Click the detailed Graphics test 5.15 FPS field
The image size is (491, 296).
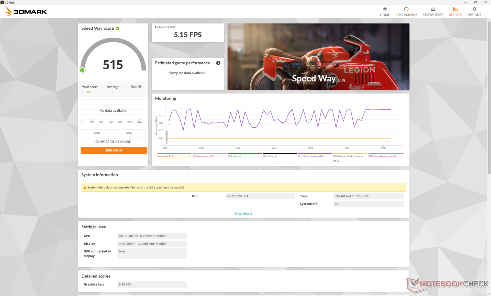coord(152,284)
